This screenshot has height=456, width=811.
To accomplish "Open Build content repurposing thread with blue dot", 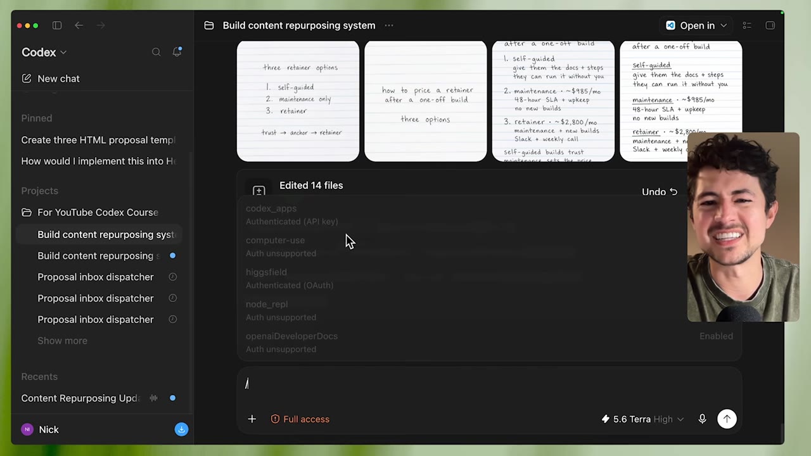I will tap(98, 256).
